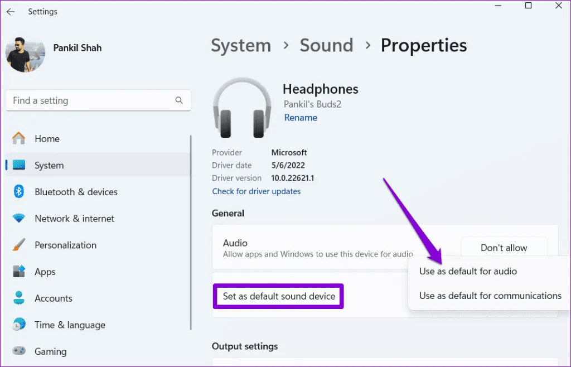Go to Sound in the breadcrumb
The image size is (571, 367).
tap(326, 45)
